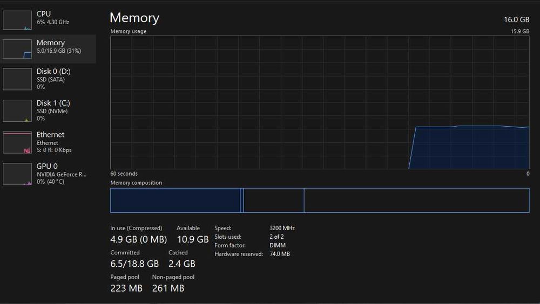540x304 pixels.
Task: Click the 'Committed' label
Action: coord(125,252)
